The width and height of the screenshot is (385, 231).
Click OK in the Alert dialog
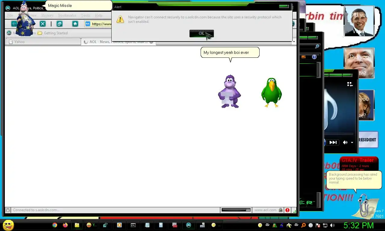click(x=202, y=33)
